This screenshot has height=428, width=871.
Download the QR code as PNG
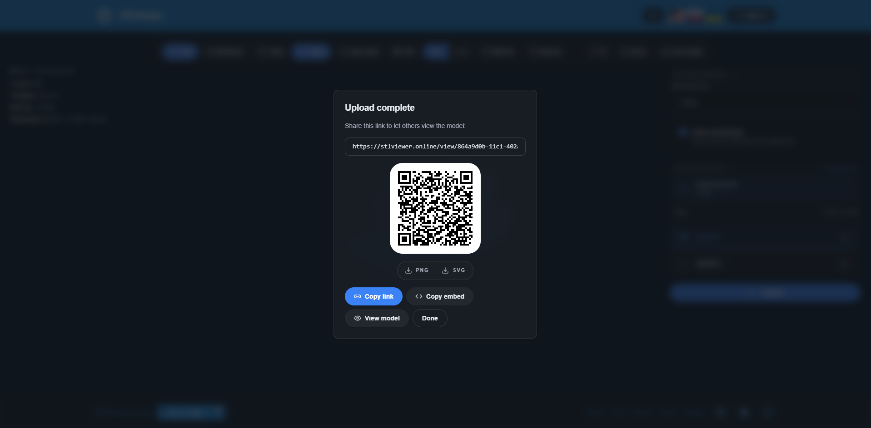point(417,271)
